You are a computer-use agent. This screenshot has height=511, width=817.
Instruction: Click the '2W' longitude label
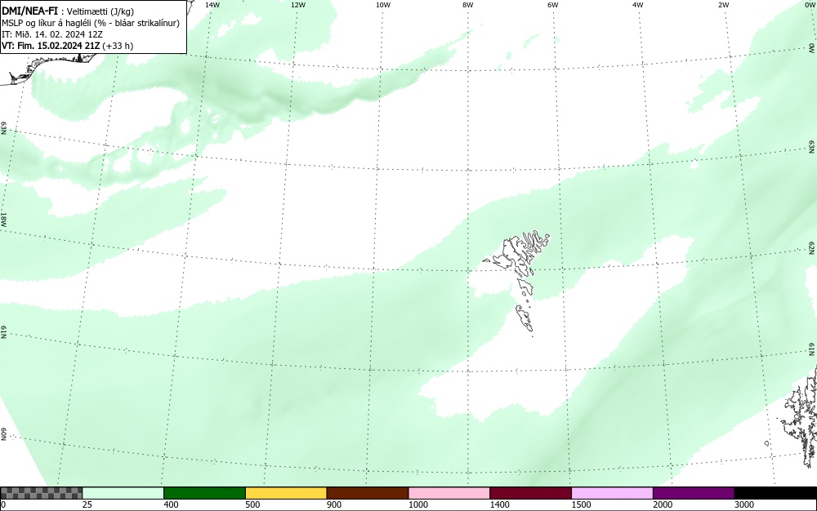(723, 5)
